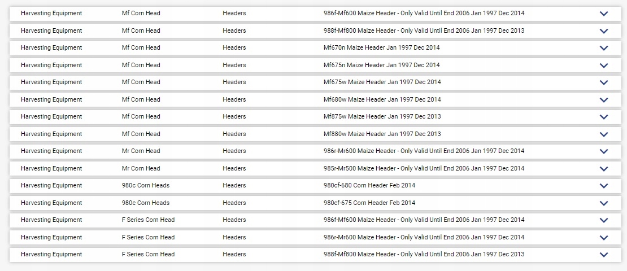Expand the Mf680w Maize Header row chevron
627x271 pixels.
(604, 99)
